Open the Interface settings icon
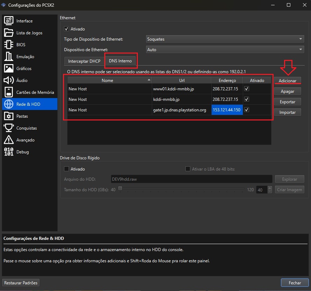311x291 pixels. tap(9, 21)
